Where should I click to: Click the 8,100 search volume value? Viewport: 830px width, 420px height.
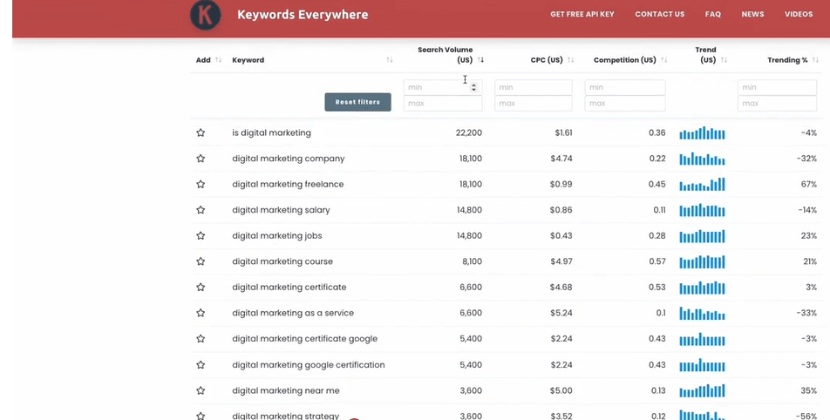[471, 261]
